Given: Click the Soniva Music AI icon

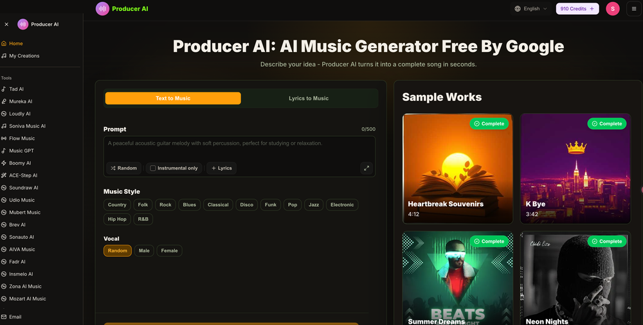Looking at the screenshot, I should 4,126.
